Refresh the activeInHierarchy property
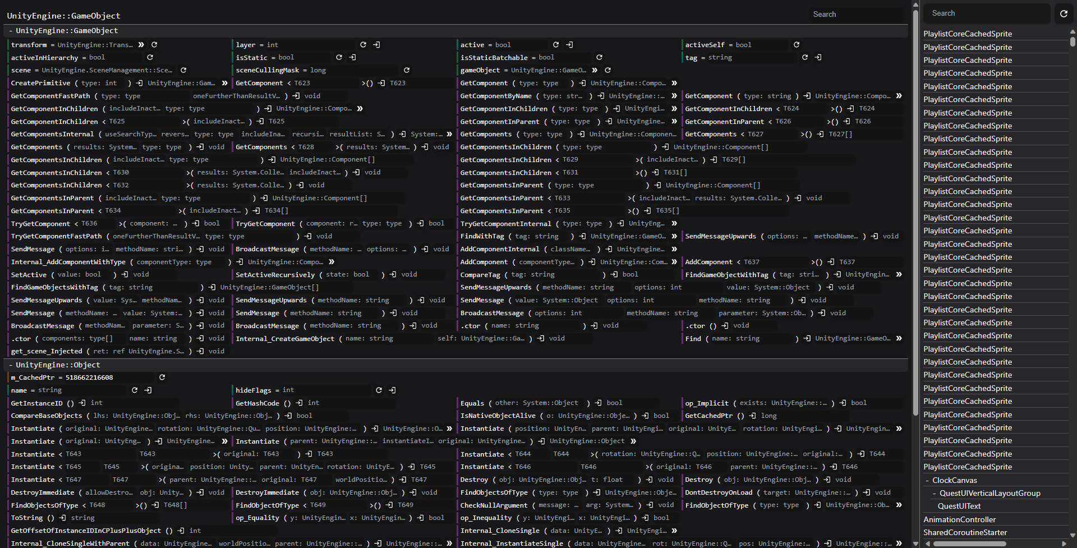The height and width of the screenshot is (548, 1077). click(x=150, y=57)
